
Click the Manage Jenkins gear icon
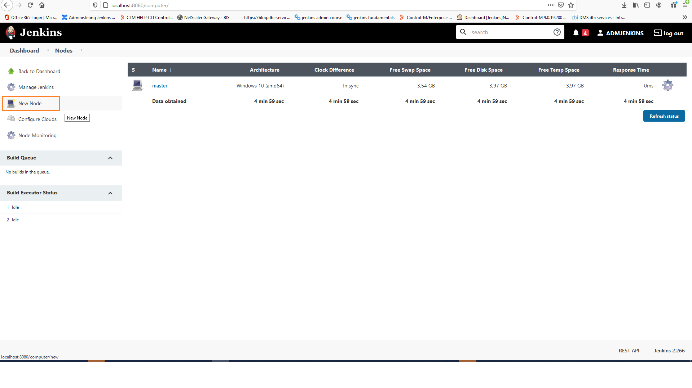click(x=11, y=87)
